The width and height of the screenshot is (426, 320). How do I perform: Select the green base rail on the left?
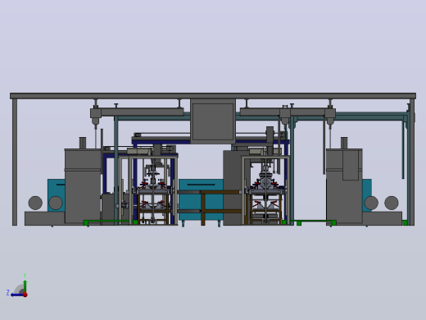[x=111, y=222]
